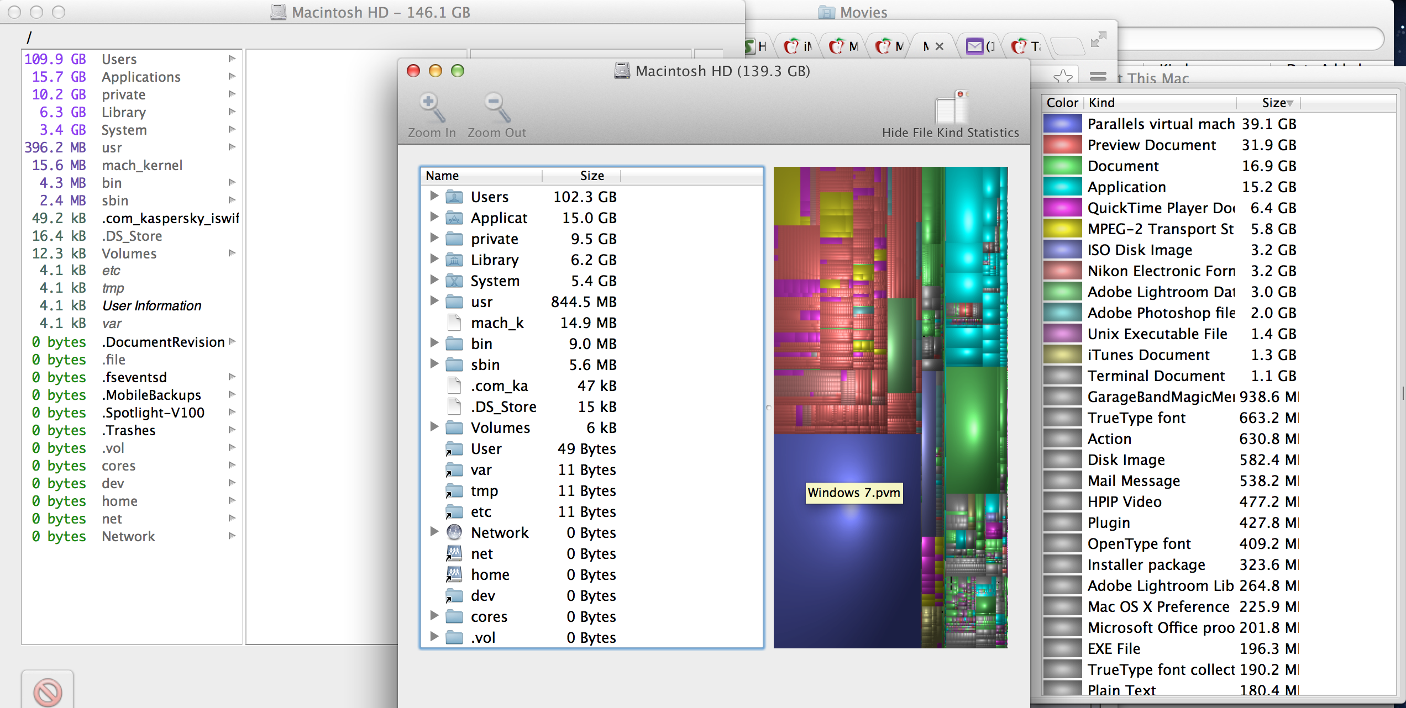Image resolution: width=1406 pixels, height=708 pixels.
Task: Switch to the browser tab labeled iN
Action: (798, 46)
